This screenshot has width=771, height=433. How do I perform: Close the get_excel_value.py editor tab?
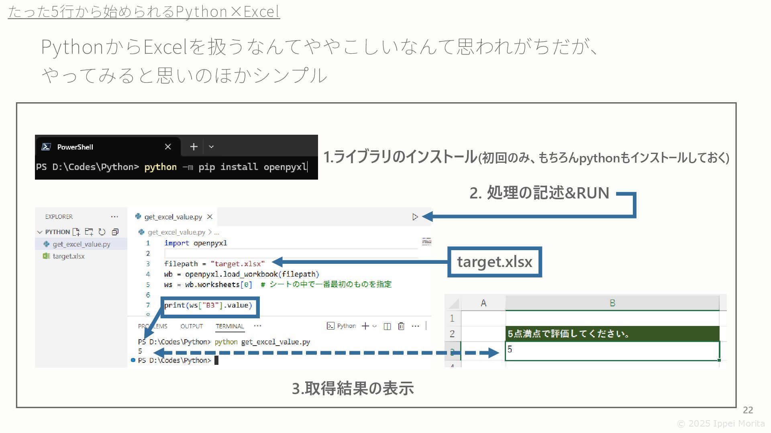coord(210,217)
